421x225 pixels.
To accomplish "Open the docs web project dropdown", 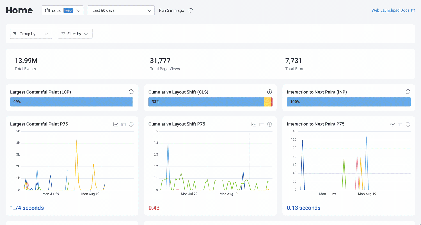I will click(62, 10).
